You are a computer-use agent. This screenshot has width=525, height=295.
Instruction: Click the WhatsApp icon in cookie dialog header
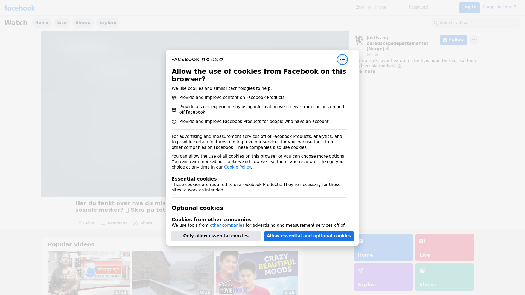pos(217,60)
